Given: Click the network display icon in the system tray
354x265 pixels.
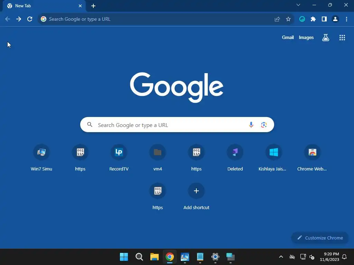Looking at the screenshot, I should point(303,257).
